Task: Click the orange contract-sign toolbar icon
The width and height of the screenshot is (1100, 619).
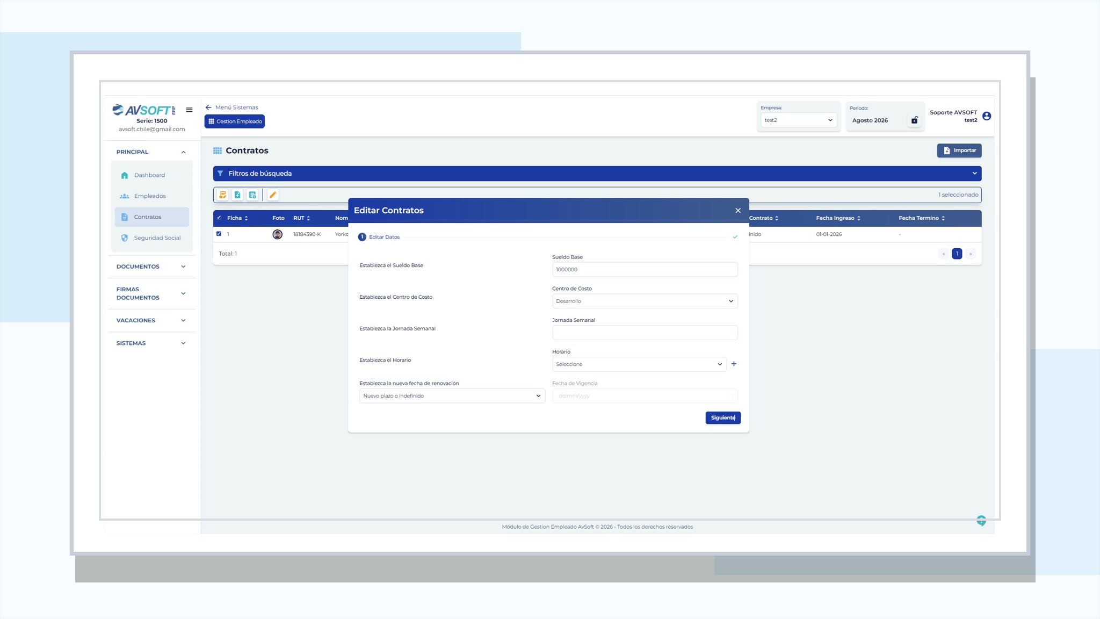Action: click(x=222, y=195)
